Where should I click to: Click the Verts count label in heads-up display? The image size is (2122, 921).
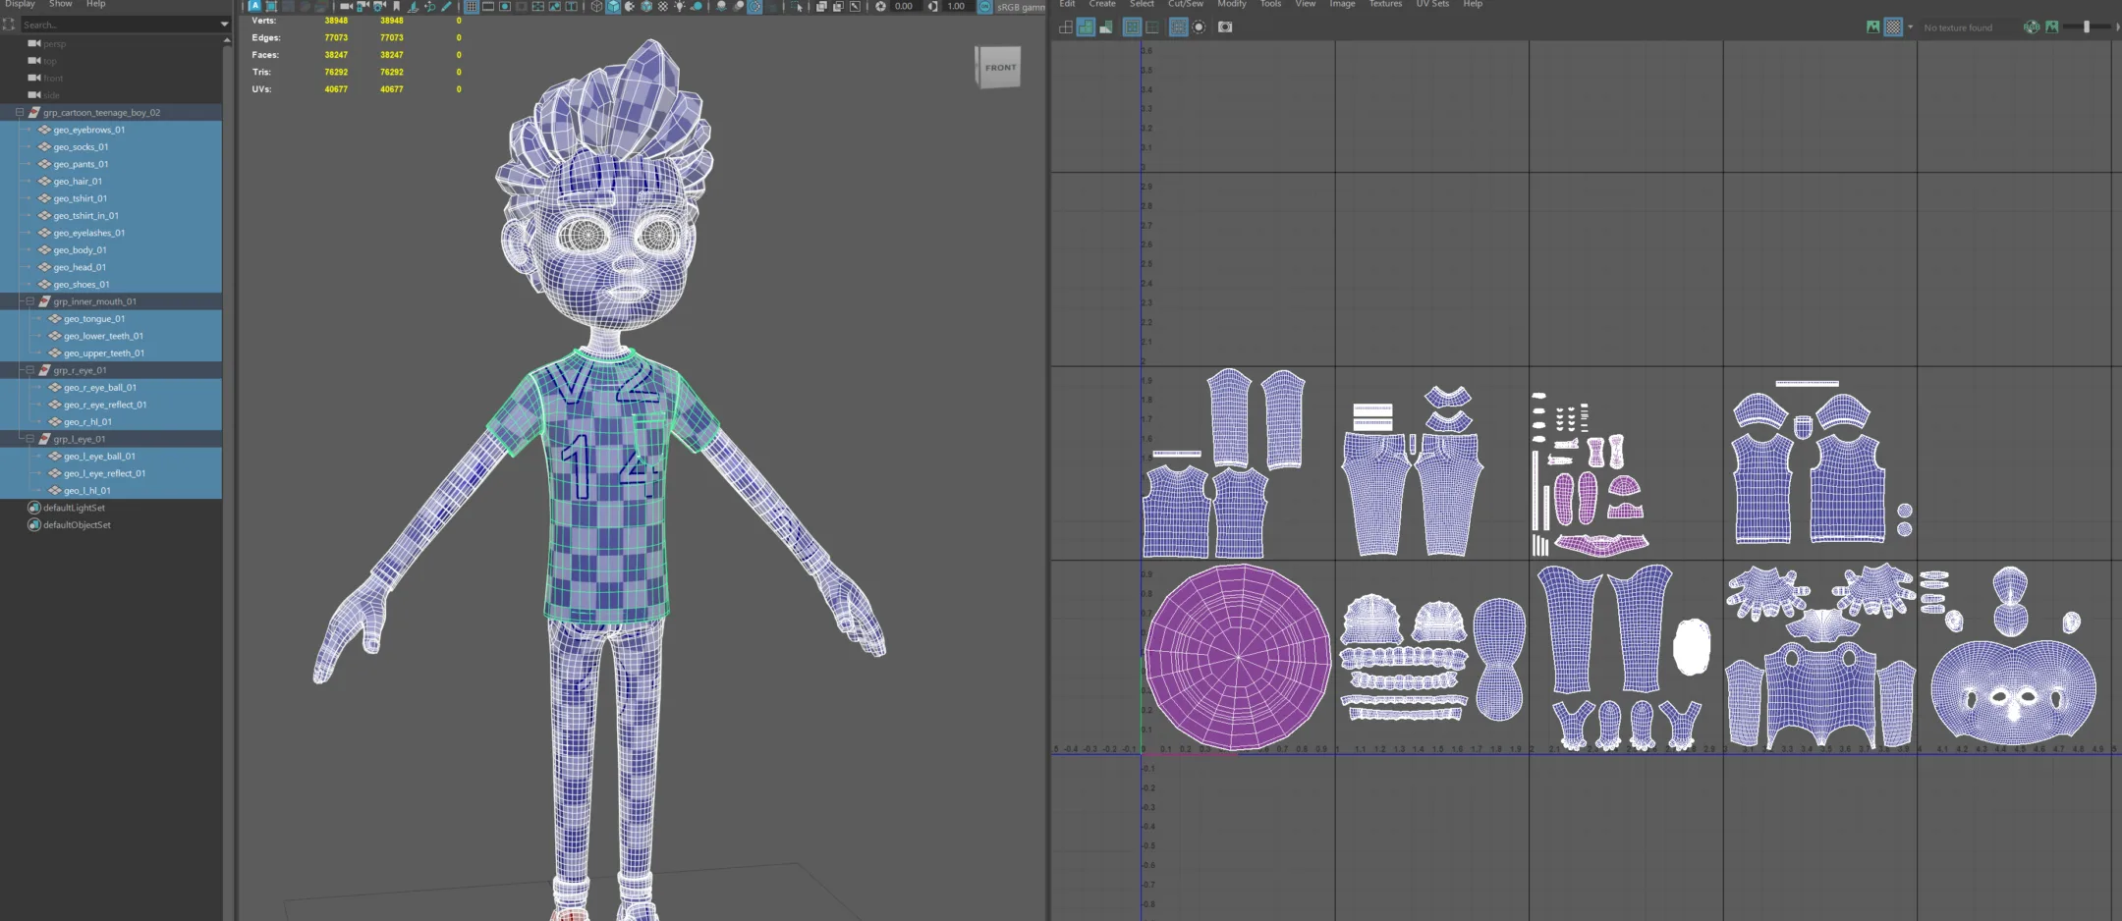point(263,21)
